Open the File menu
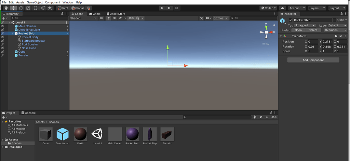This screenshot has width=350, height=161. 4,2
